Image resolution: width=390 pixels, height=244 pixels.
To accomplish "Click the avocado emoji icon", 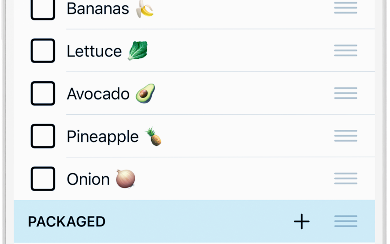I will 145,94.
